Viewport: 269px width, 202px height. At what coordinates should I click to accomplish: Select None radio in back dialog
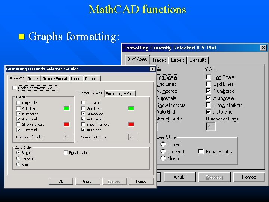pyautogui.click(x=163, y=158)
